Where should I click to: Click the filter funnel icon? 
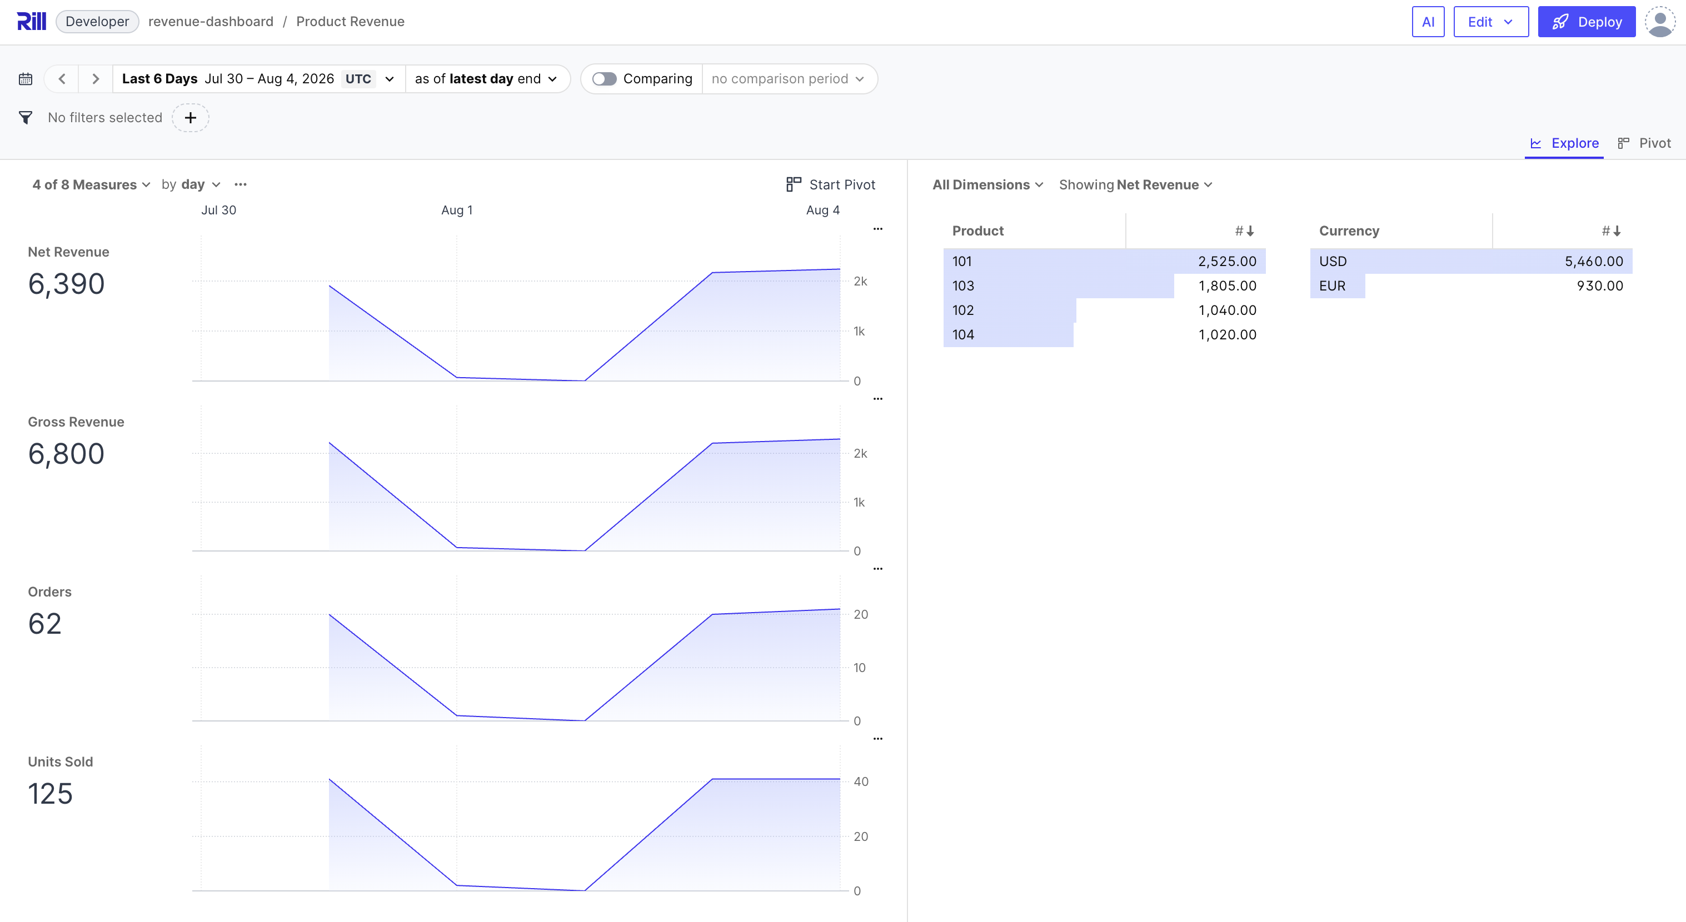(26, 118)
